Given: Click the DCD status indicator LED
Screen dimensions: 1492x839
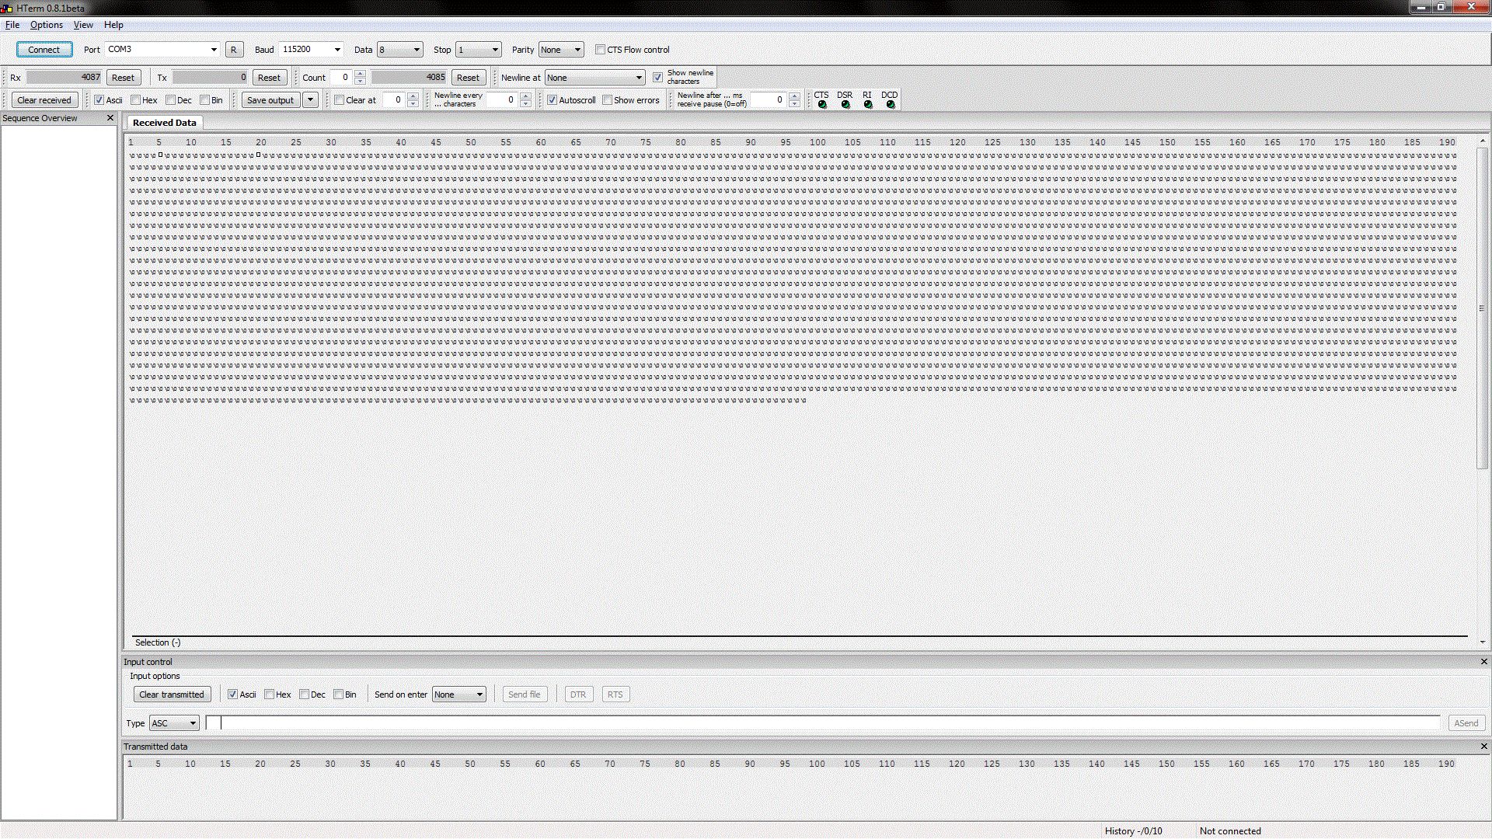Looking at the screenshot, I should [x=891, y=105].
